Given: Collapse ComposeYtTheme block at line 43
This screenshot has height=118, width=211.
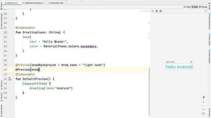Looking at the screenshot, I should click(x=14, y=84).
